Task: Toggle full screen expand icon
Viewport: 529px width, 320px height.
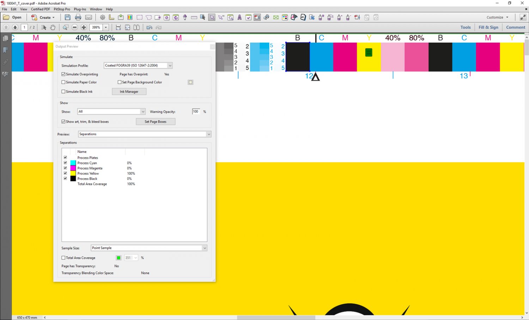Action: pyautogui.click(x=523, y=17)
